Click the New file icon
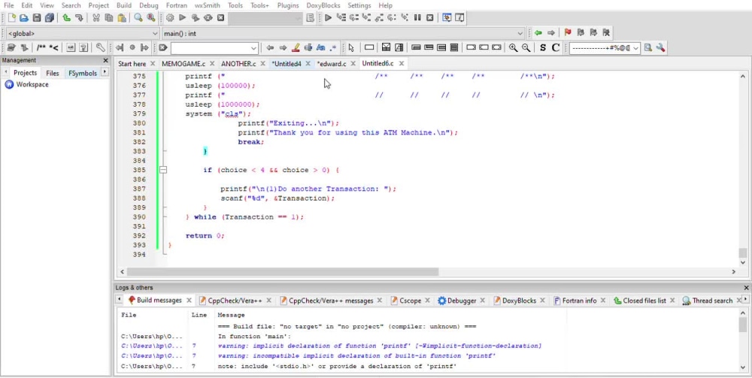This screenshot has width=752, height=378. pos(11,18)
